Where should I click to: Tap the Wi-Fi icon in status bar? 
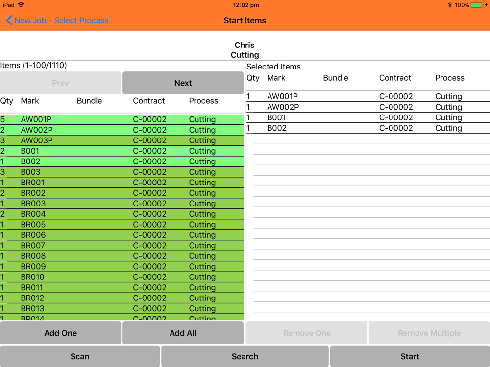tap(21, 5)
